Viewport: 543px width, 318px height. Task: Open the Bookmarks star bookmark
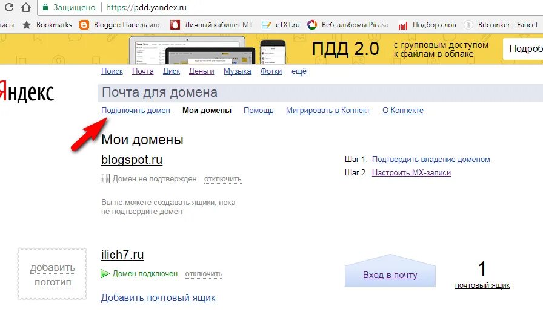click(27, 25)
